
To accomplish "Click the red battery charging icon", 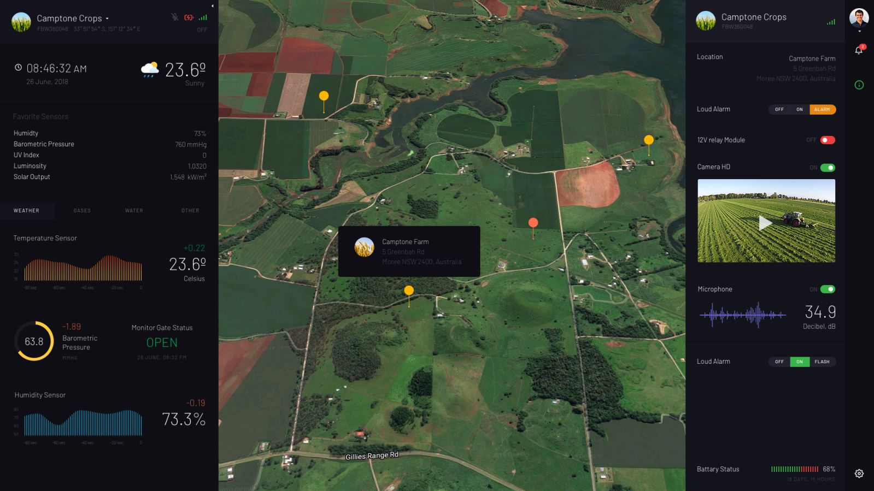I will [x=189, y=17].
